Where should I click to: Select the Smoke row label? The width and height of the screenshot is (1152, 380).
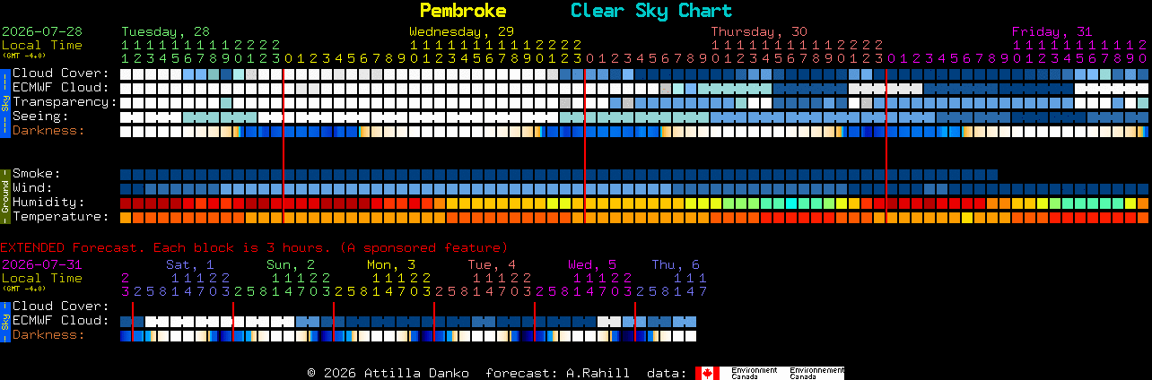coord(37,174)
